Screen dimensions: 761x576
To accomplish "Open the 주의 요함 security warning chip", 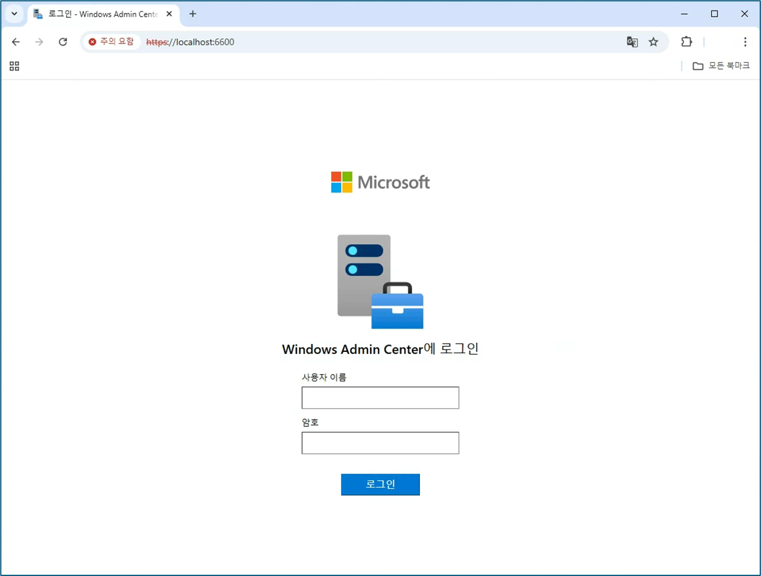I will (111, 42).
